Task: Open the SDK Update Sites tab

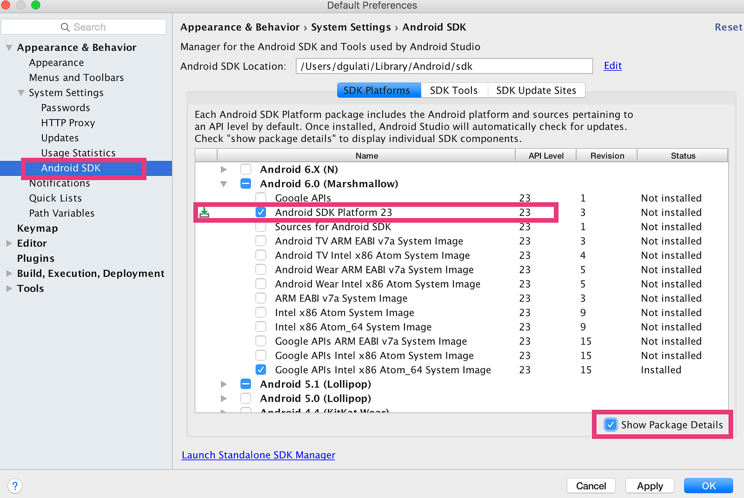Action: (536, 90)
